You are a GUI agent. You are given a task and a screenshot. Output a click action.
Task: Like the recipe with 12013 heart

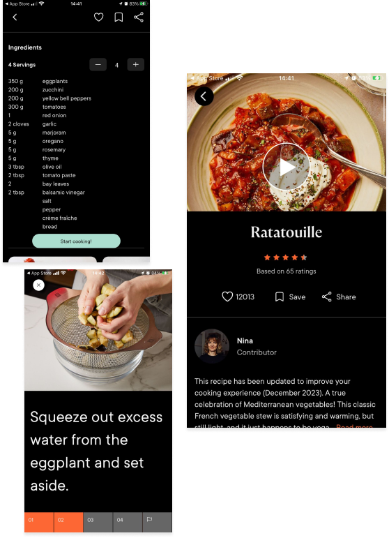[x=238, y=297]
